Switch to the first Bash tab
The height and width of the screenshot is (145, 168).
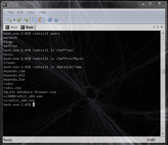[x=11, y=27]
